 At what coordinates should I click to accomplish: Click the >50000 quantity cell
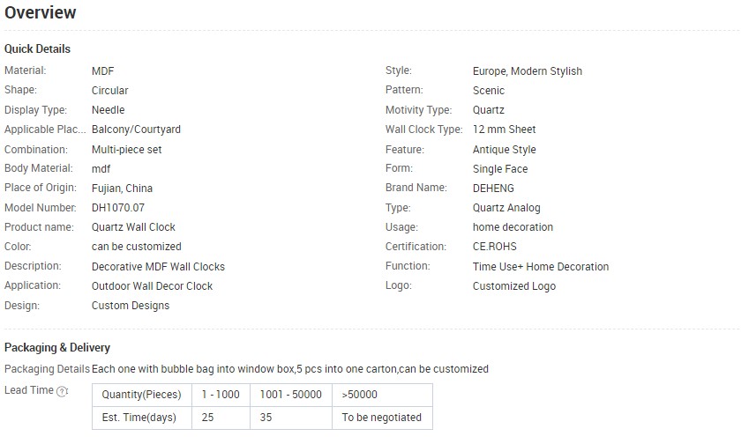(x=359, y=395)
